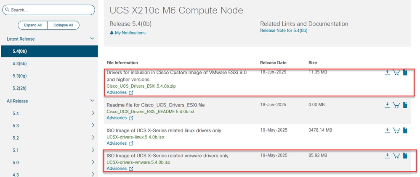Screen dimensions: 420x177
Task: Focus the release Search field
Action: click(x=48, y=10)
